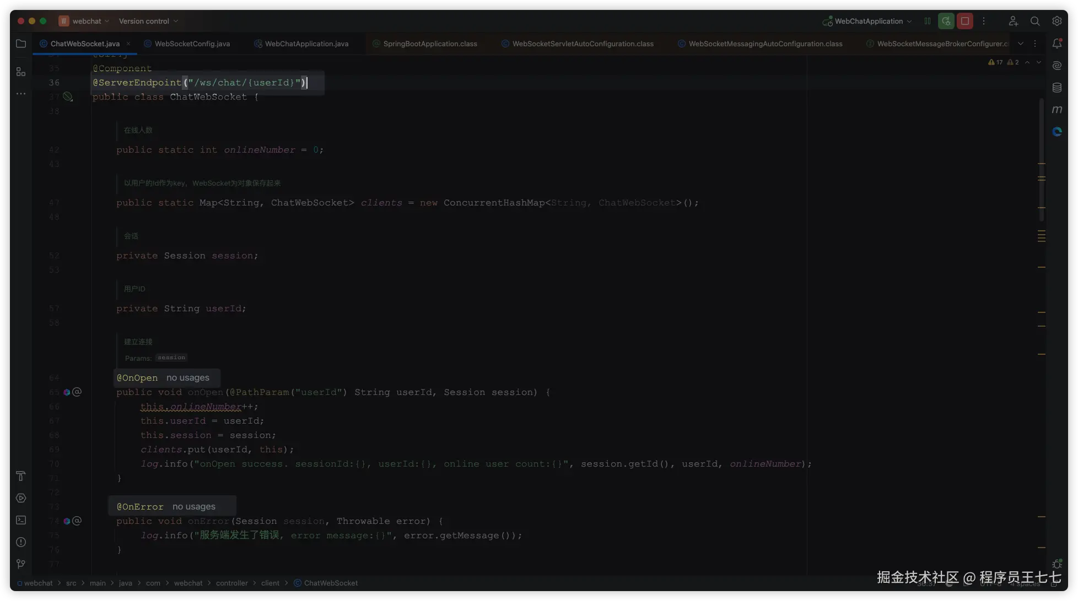Expand the hidden editor tabs chevron
Image resolution: width=1078 pixels, height=601 pixels.
point(1021,44)
